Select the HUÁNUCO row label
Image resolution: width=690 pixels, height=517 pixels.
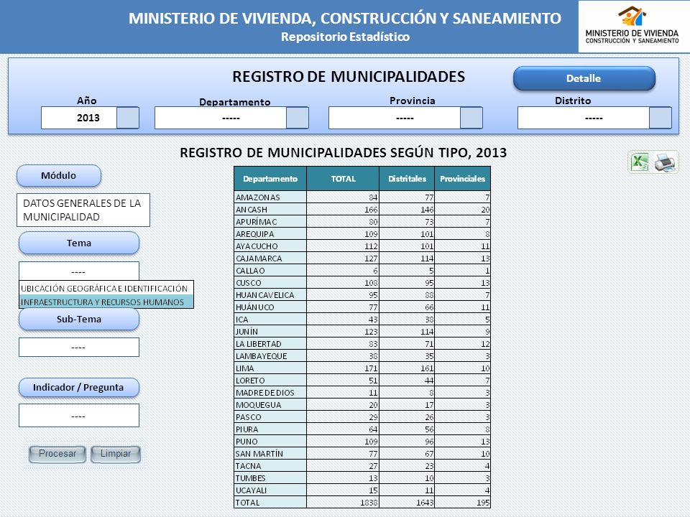pos(270,307)
